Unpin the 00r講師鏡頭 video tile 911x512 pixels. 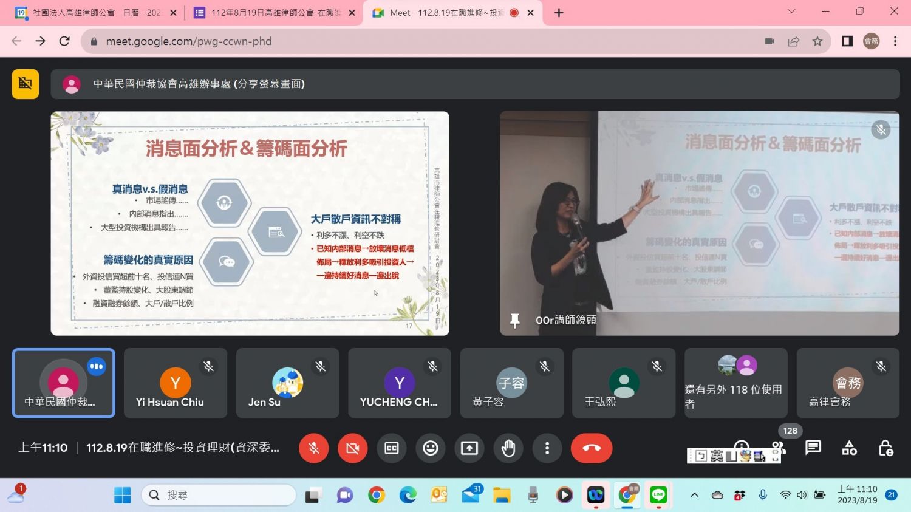pos(515,320)
